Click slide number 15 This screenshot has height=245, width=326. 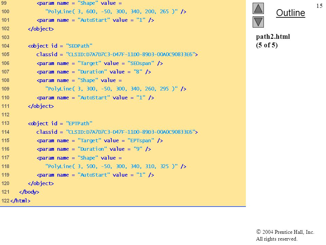click(319, 6)
